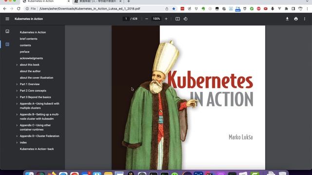
Task: Show page thumbnails in sidebar
Action: coord(7,31)
